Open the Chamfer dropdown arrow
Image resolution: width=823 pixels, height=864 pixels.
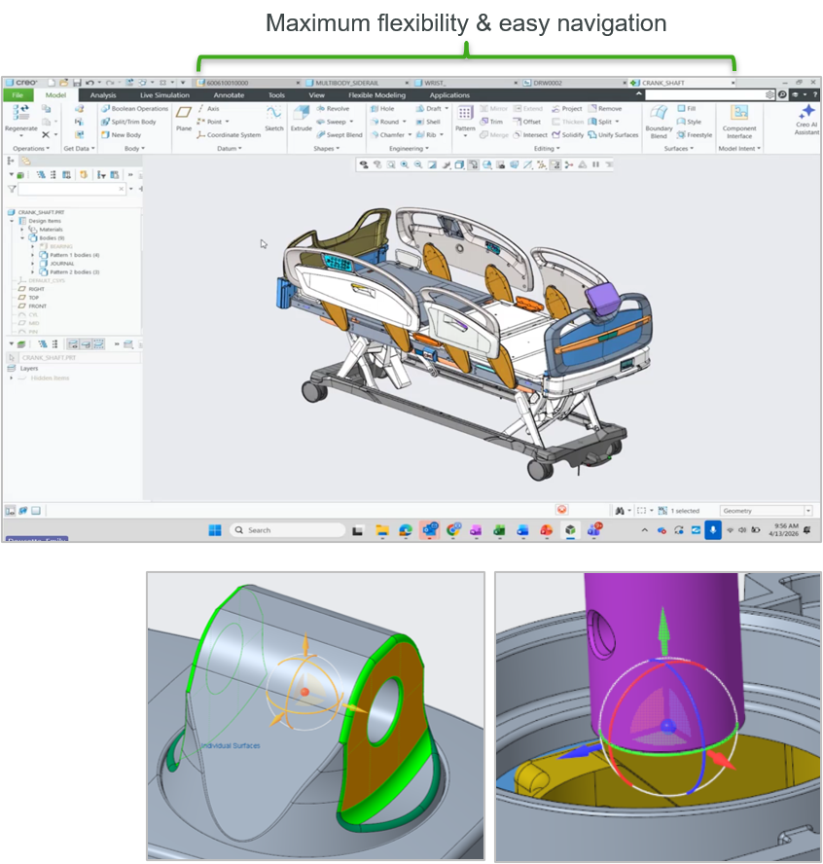click(410, 134)
